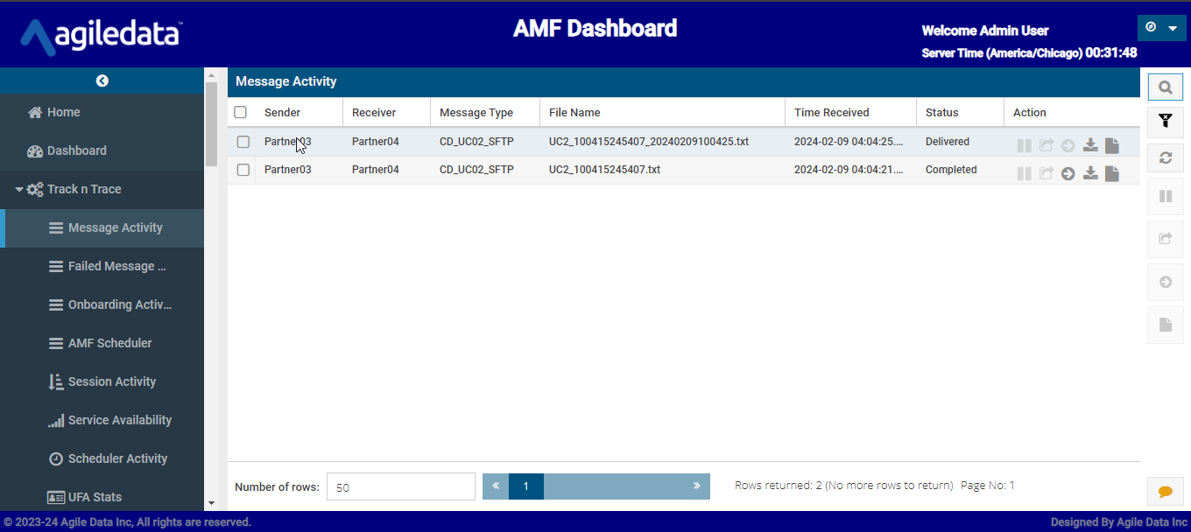This screenshot has height=532, width=1191.
Task: Go to next page with double-arrow button
Action: pos(696,486)
